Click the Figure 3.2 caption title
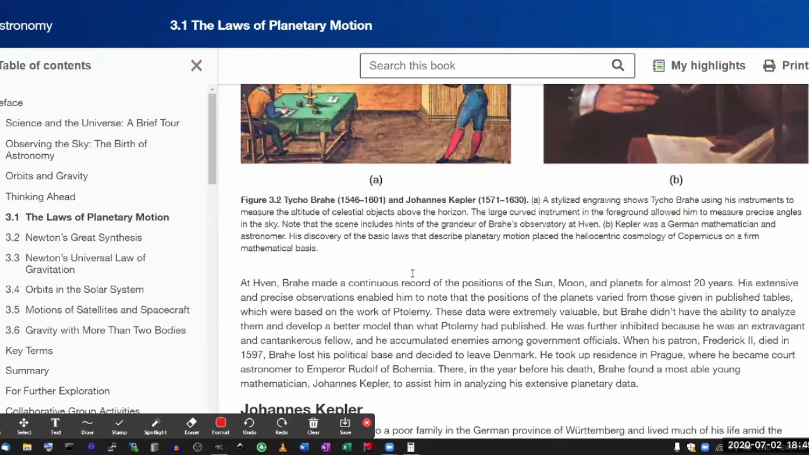The height and width of the screenshot is (455, 809). (x=384, y=200)
